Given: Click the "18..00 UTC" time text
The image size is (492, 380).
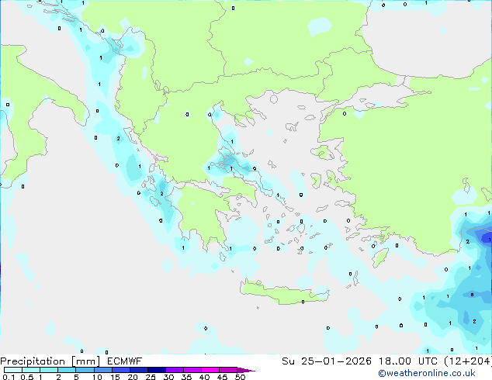Looking at the screenshot, I should coord(408,361).
